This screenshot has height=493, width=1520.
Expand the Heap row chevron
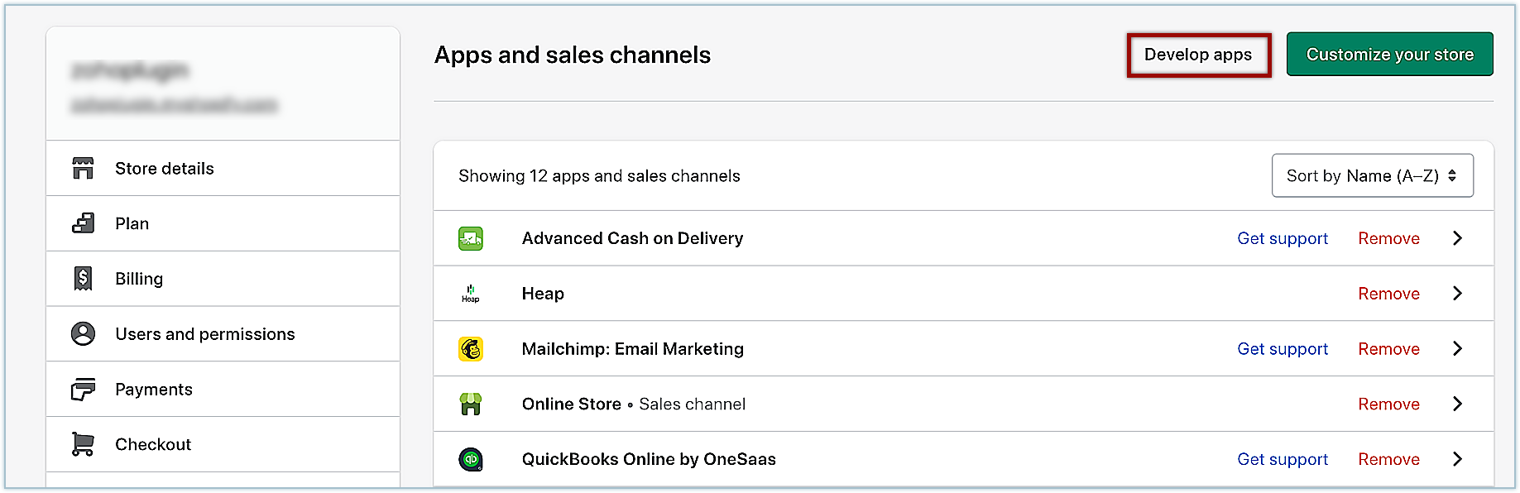[1458, 294]
